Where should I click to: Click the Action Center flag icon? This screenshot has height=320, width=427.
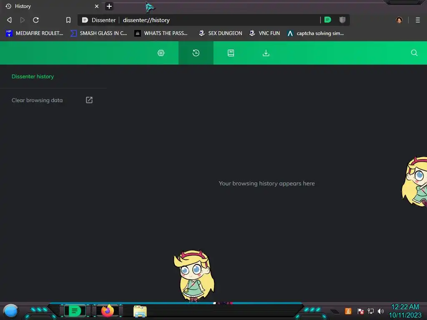tap(361, 311)
